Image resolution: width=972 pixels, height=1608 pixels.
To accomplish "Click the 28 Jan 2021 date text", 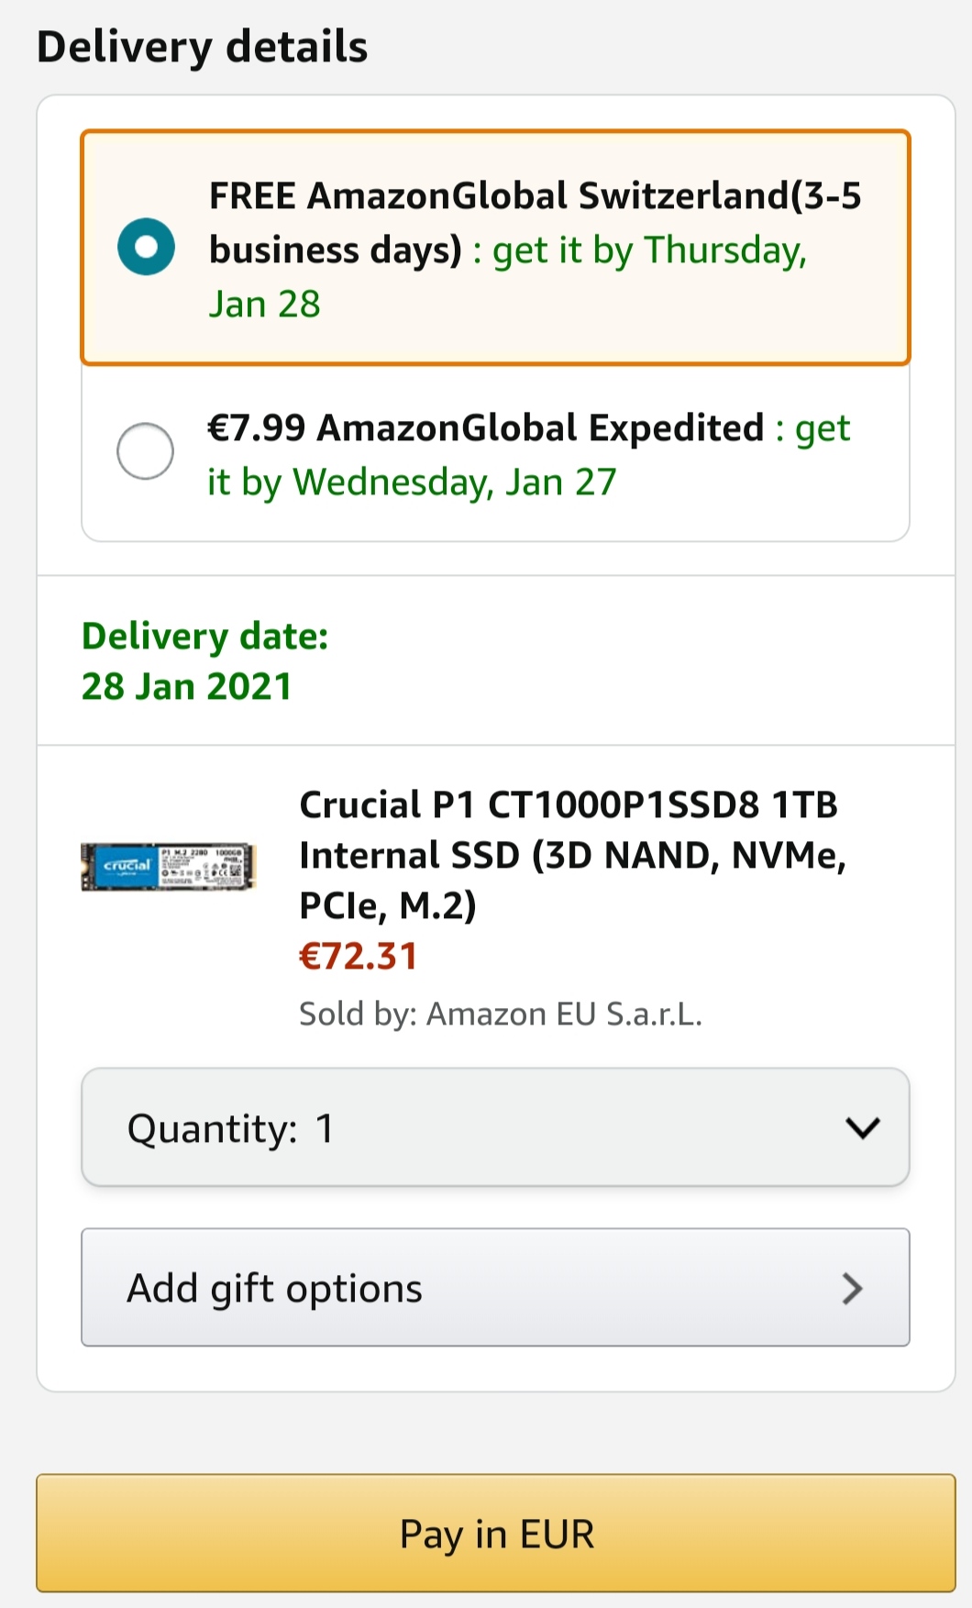I will click(x=187, y=686).
